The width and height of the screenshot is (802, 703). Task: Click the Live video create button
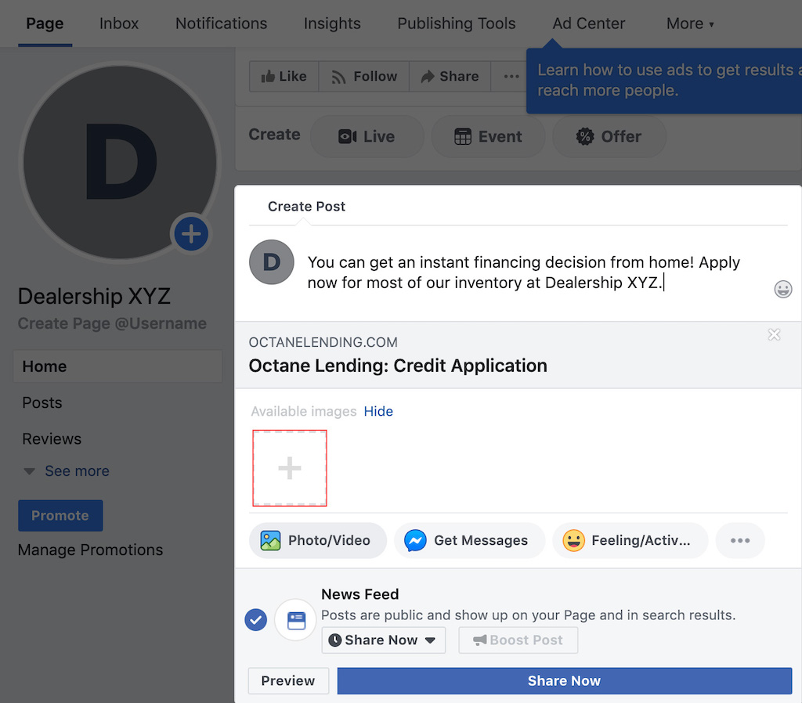click(x=367, y=136)
